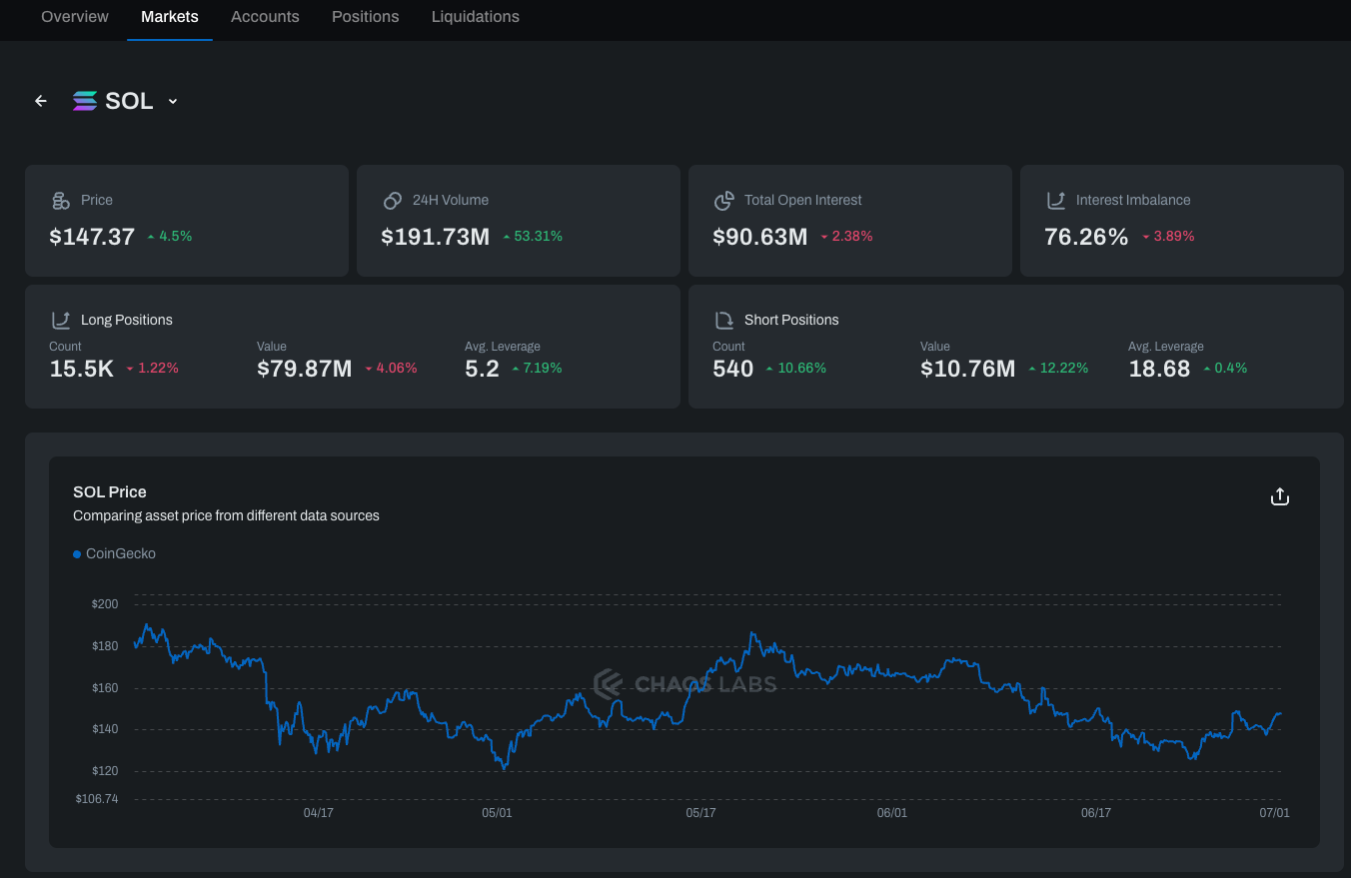1351x878 pixels.
Task: Click the Long Positions card title
Action: (127, 321)
